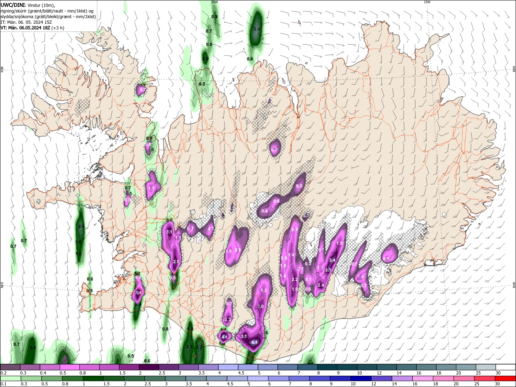Click the light periwinkle 5–6 swatch in lower legend
516x387 pixels.
click(x=257, y=379)
